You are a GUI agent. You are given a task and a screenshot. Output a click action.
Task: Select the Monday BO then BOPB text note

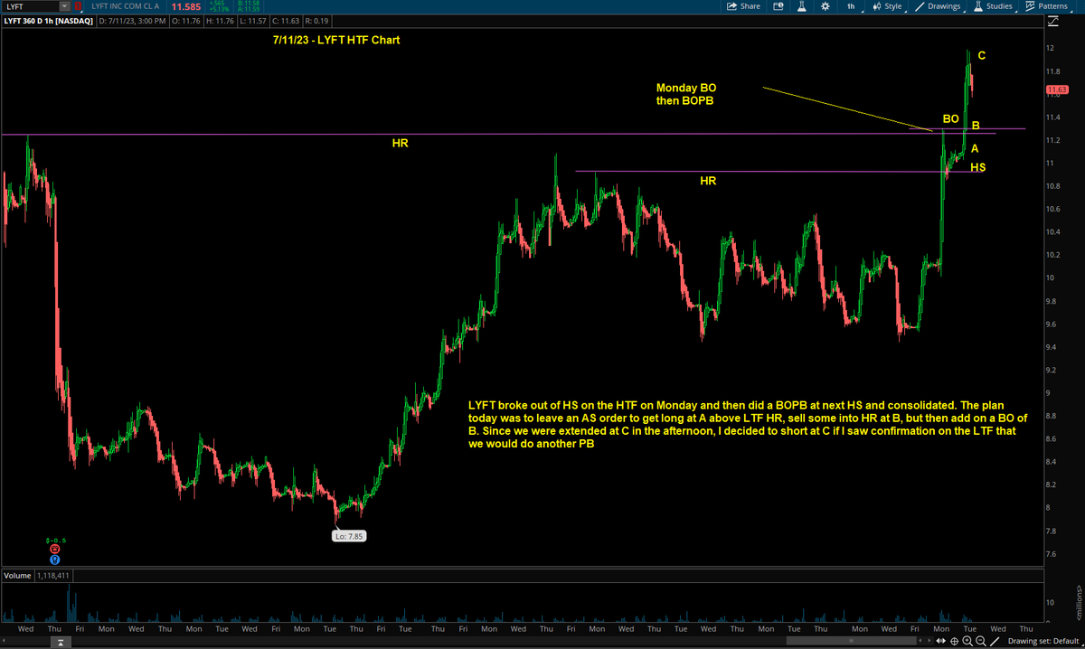point(686,94)
